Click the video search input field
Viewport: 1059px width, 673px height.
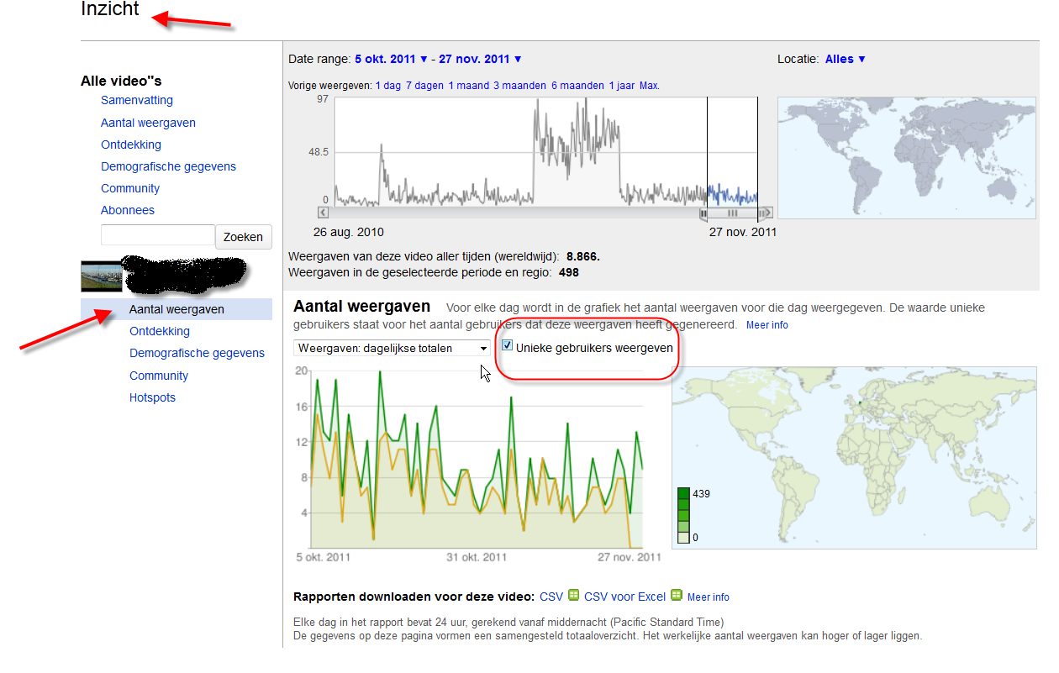158,235
